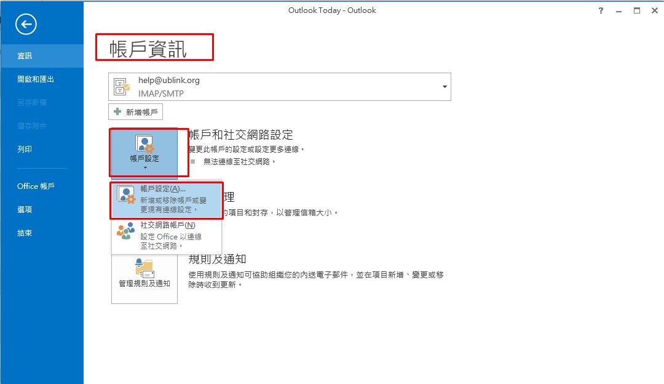
Task: Choose 社交網路帳戶(N) from the dropdown menu
Action: tap(167, 236)
